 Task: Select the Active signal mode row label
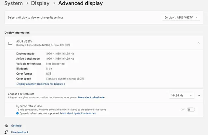pyautogui.click(x=28, y=59)
